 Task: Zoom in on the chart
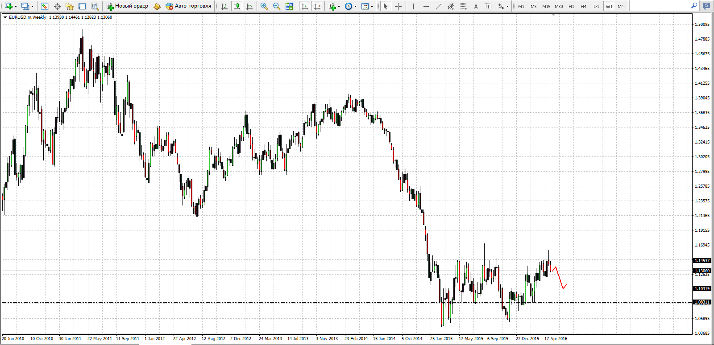(264, 6)
